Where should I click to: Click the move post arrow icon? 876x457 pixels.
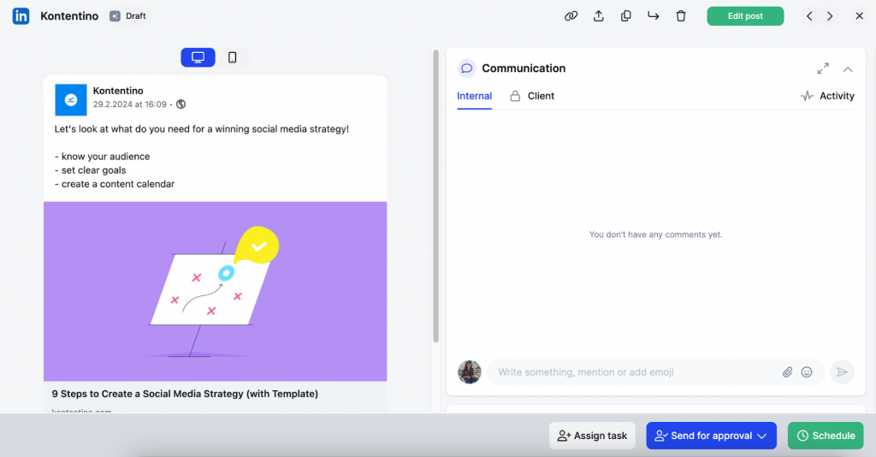653,16
